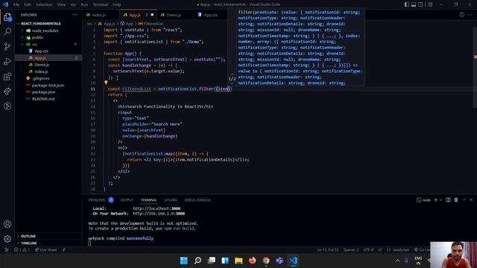Viewport: 477px width, 268px height.
Task: Open the Source Control view
Action: (7, 46)
